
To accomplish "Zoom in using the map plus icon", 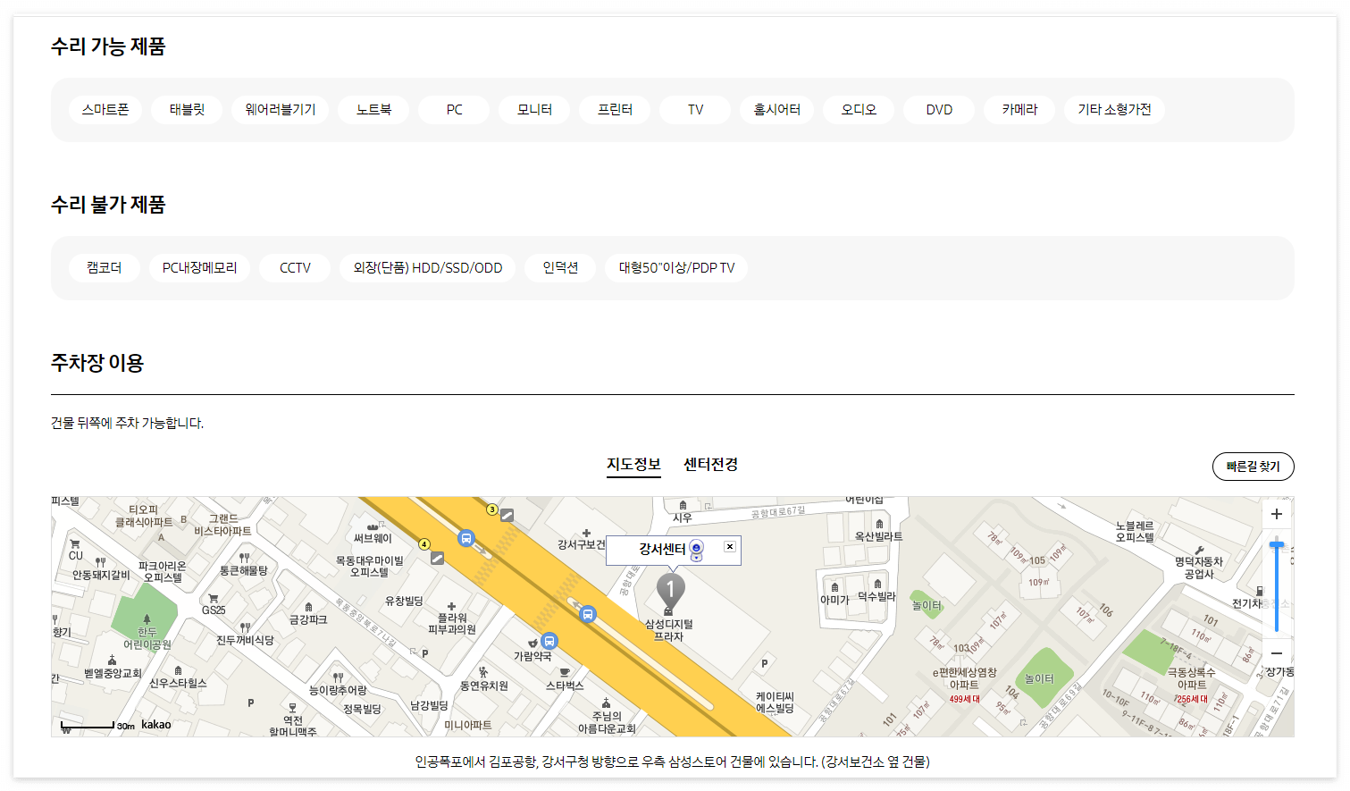I will 1276,513.
